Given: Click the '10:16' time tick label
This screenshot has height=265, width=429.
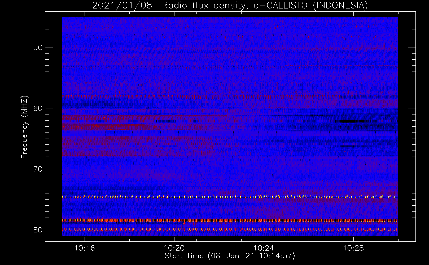Looking at the screenshot, I should pos(85,248).
